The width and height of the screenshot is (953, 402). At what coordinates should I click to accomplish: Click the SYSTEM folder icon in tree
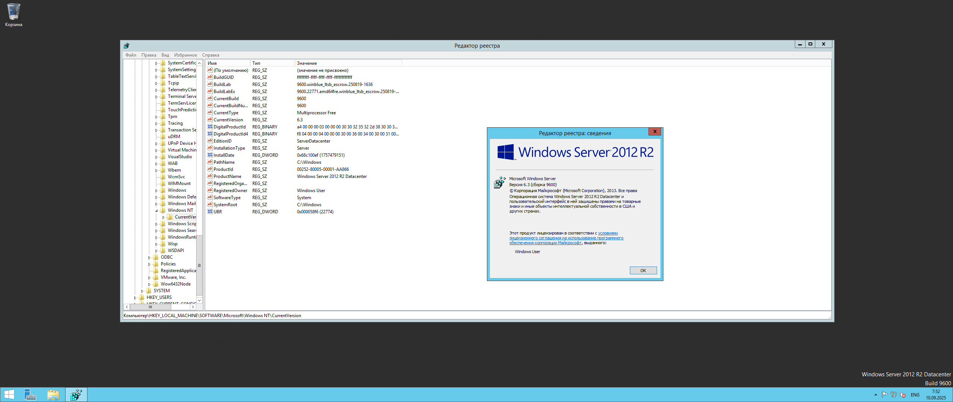(x=149, y=291)
